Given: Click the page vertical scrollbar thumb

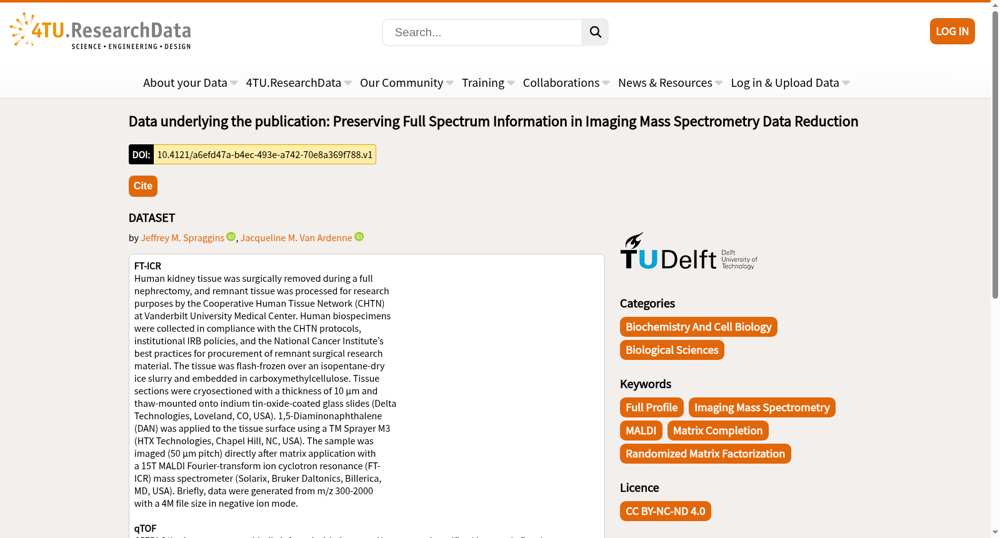Looking at the screenshot, I should click(995, 154).
